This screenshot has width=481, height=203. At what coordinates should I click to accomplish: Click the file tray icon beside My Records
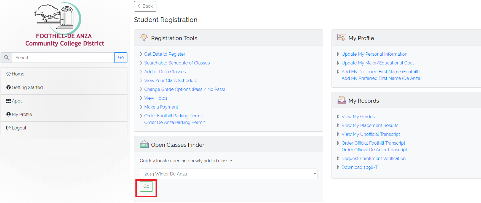coord(342,100)
